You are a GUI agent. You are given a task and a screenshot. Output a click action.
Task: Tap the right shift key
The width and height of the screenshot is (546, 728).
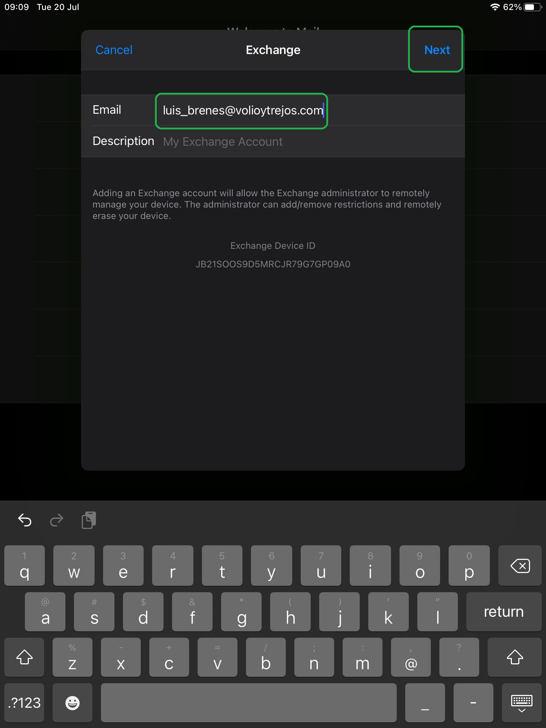point(515,657)
